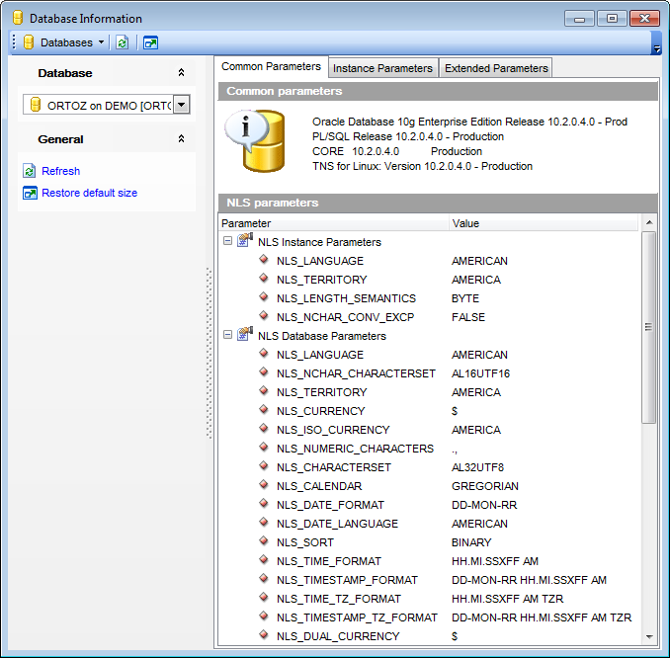
Task: Select the Parameter column header
Action: (334, 223)
